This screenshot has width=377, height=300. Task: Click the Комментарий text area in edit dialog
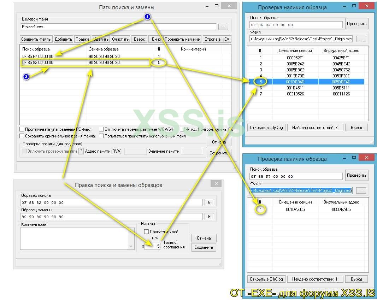[75, 239]
